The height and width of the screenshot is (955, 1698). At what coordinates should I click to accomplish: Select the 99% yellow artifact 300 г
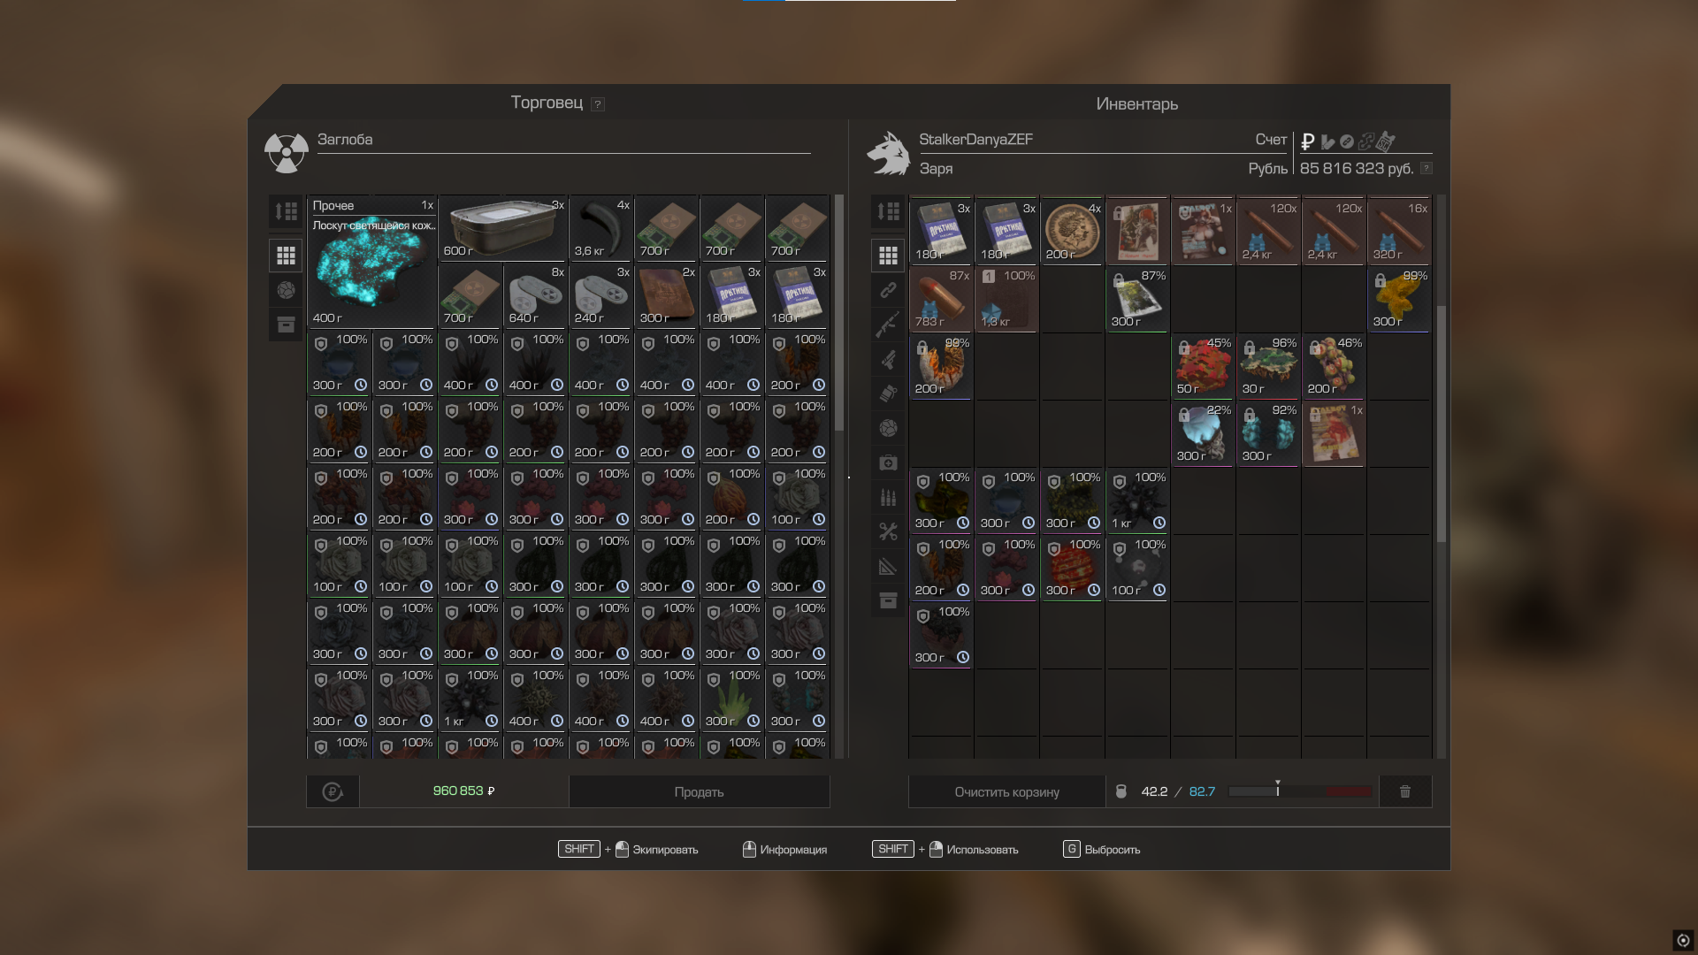pos(1399,299)
